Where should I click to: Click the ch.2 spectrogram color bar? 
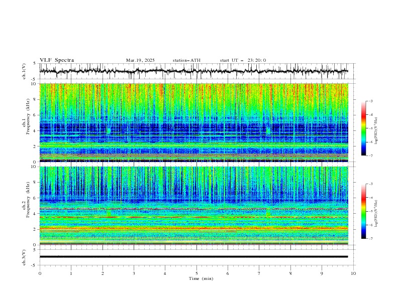[363, 211]
